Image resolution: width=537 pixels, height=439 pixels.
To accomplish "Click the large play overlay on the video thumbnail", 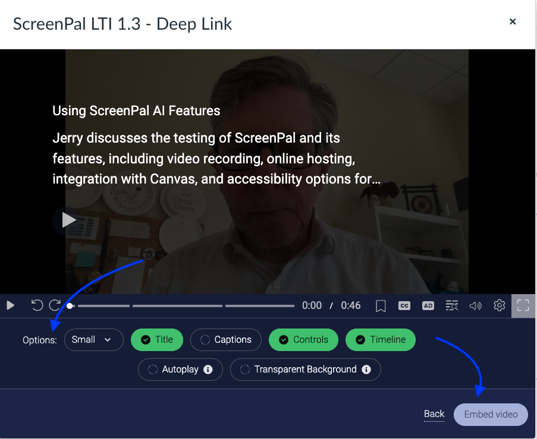I will click(x=69, y=220).
